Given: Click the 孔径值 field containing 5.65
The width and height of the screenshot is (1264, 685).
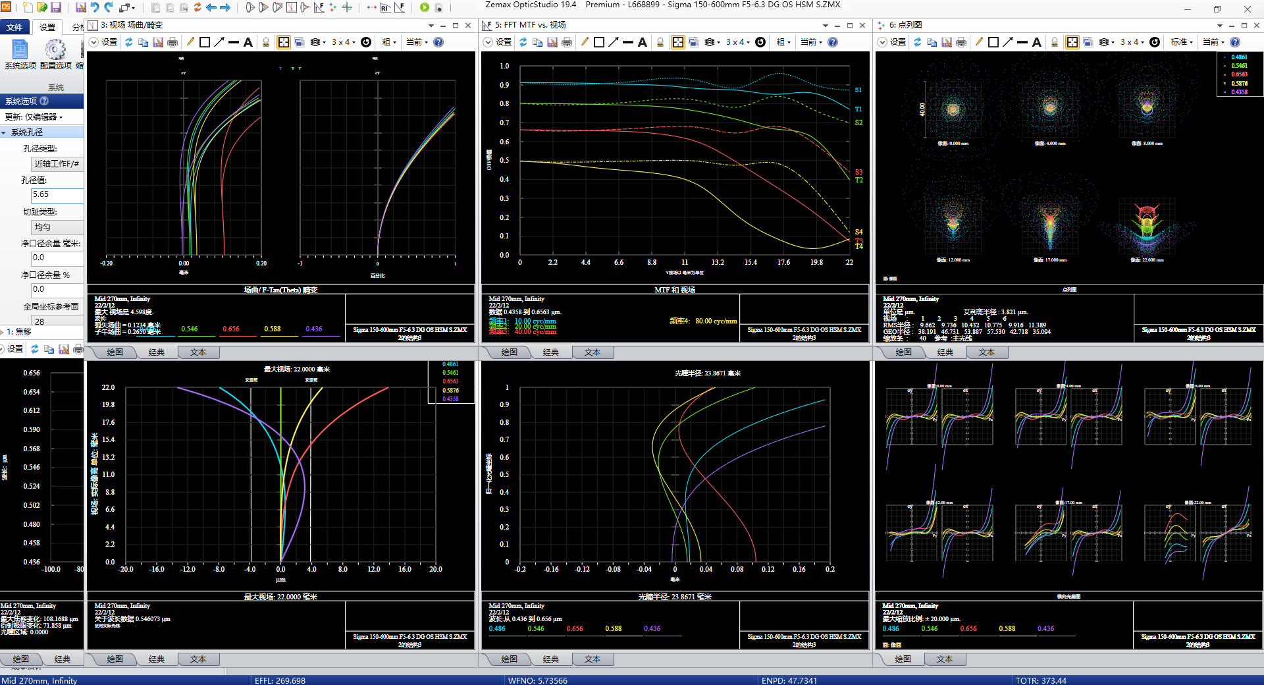Looking at the screenshot, I should tap(57, 195).
